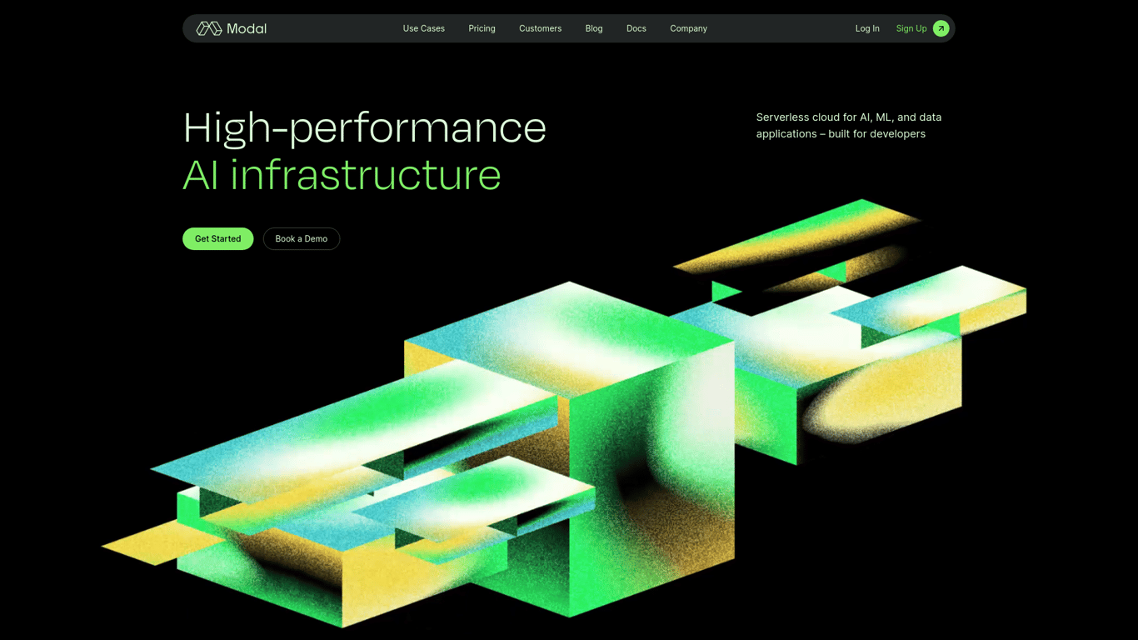Click the green "AI infrastructure" headline
Viewport: 1138px width, 640px height.
[342, 175]
